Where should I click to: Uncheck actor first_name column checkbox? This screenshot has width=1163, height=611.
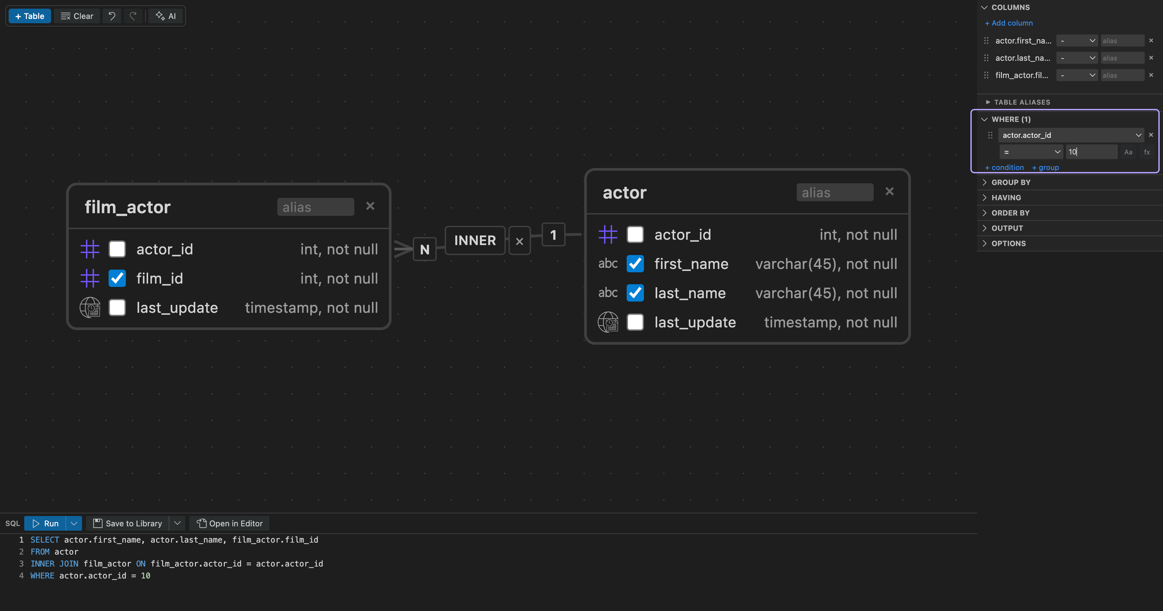[x=635, y=264]
